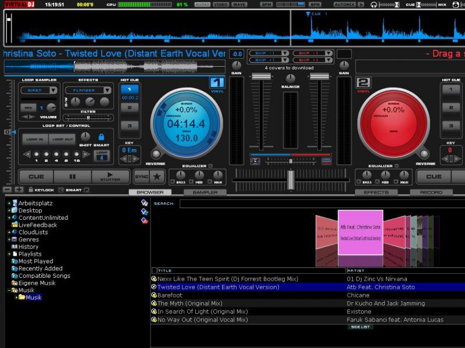This screenshot has width=465, height=348.
Task: Open the Record tab
Action: (431, 192)
